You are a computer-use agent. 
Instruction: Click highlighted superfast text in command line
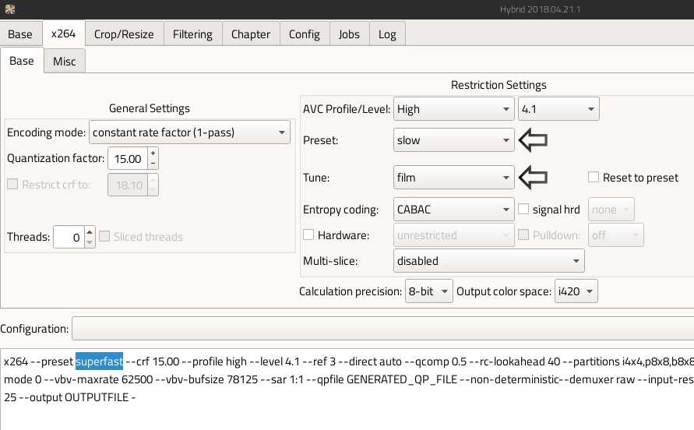point(99,362)
